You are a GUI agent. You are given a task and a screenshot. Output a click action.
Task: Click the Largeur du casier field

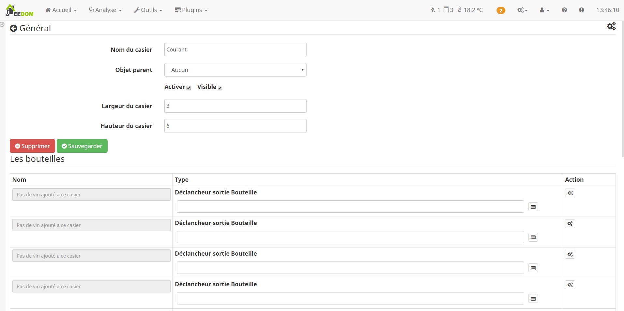tap(235, 106)
